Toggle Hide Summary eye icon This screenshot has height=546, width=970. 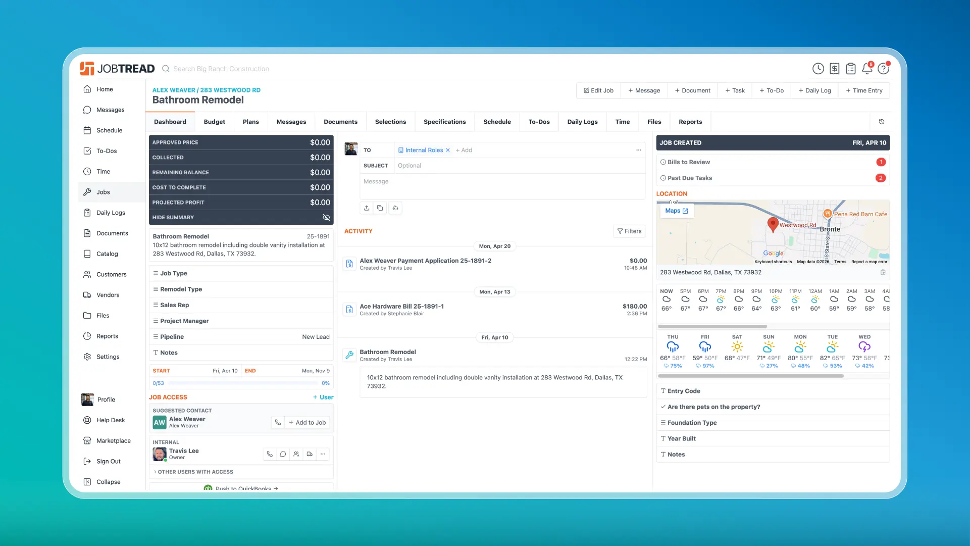[x=326, y=217]
